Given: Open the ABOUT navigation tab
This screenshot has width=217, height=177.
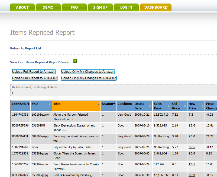Looking at the screenshot, I should (22, 7).
